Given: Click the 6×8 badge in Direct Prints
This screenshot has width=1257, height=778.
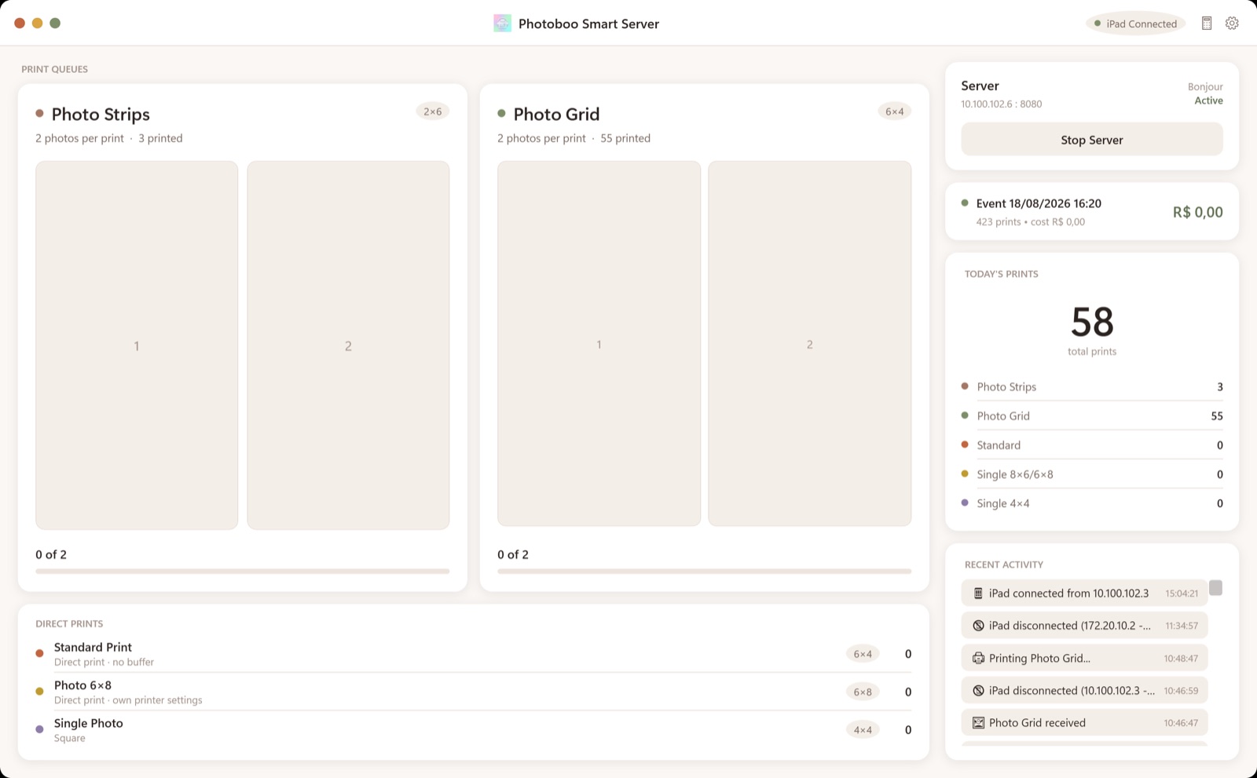Looking at the screenshot, I should 863,692.
